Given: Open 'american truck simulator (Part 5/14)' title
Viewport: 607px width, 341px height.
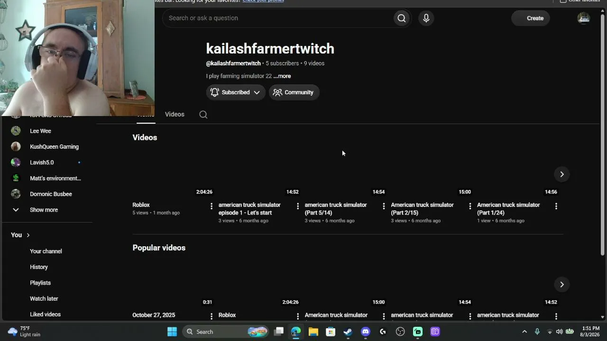Looking at the screenshot, I should tap(336, 209).
